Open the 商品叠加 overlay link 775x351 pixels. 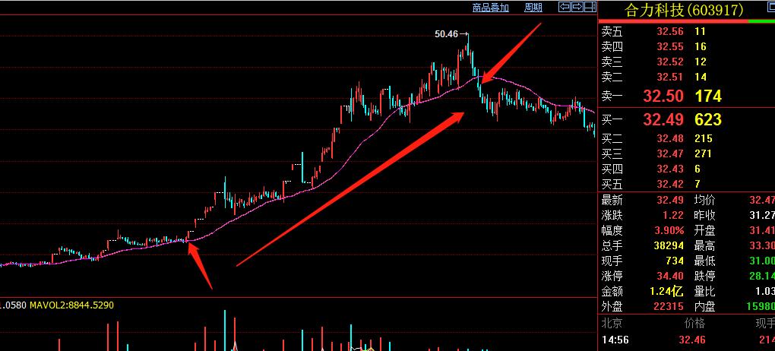coord(490,8)
